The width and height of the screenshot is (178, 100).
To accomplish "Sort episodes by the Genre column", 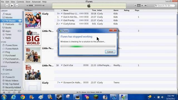I will point(116,10).
